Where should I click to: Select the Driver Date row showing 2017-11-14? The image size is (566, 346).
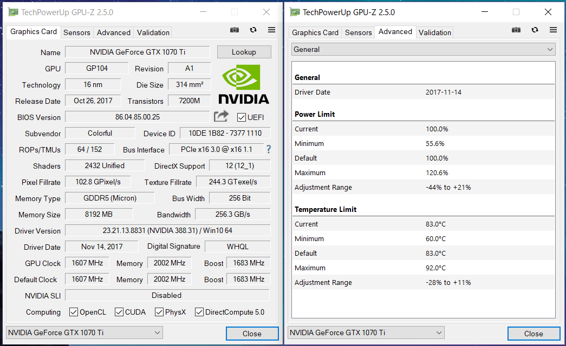(424, 92)
